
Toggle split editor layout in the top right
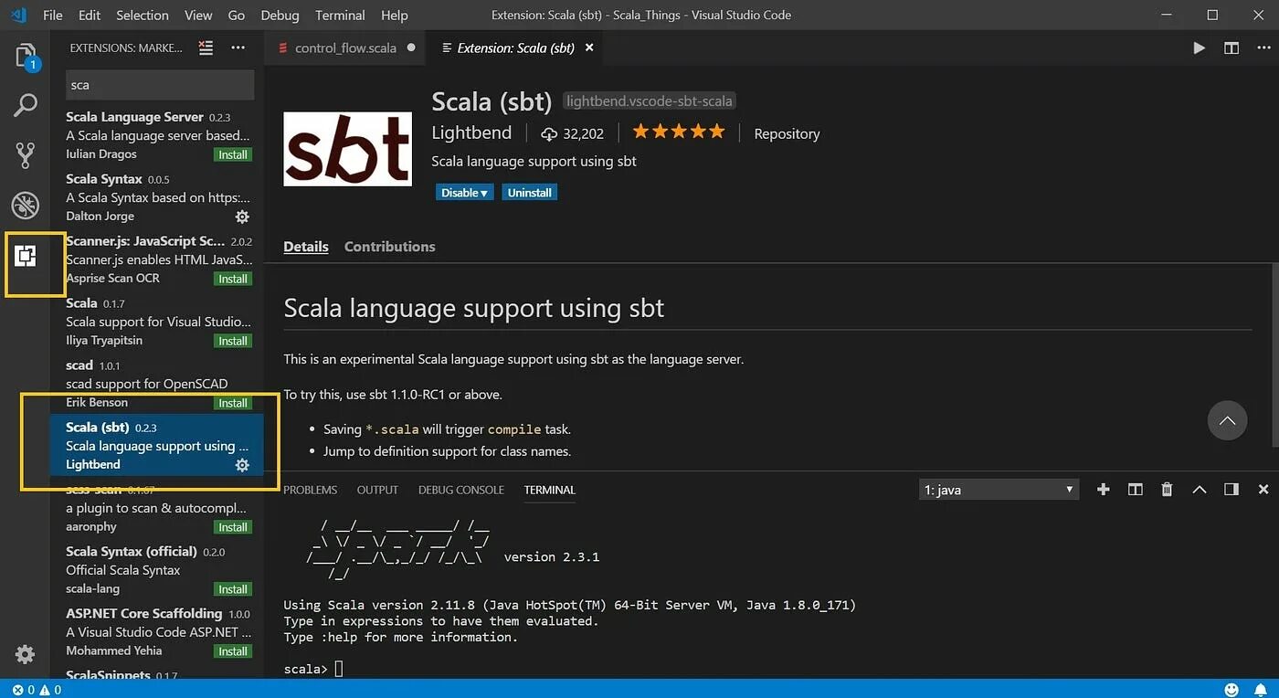pyautogui.click(x=1231, y=48)
